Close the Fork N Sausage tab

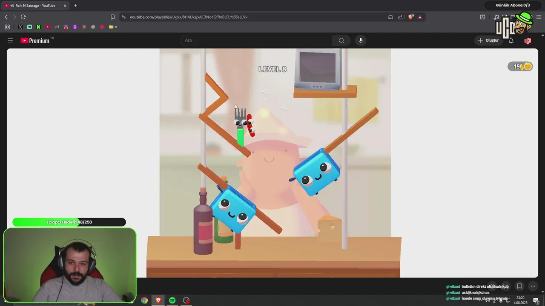(x=65, y=6)
